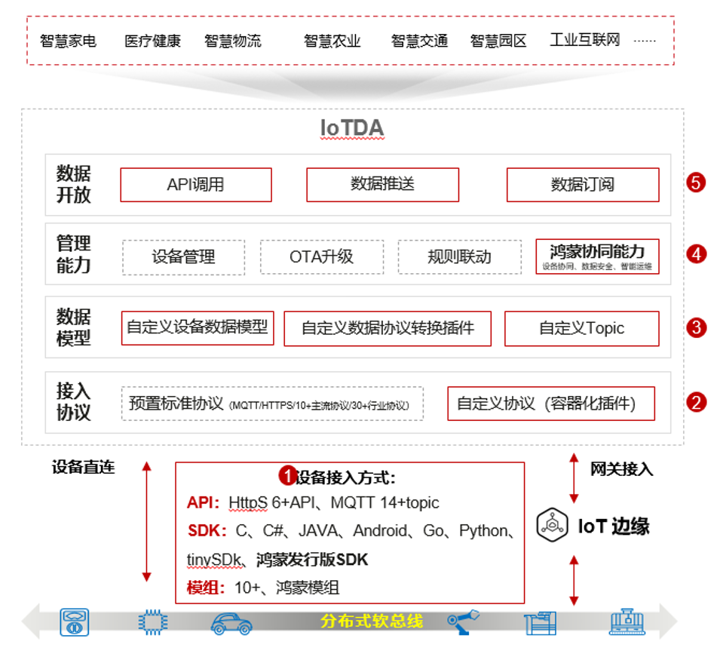Click the 规则联动 box
The image size is (723, 654).
pos(460,257)
